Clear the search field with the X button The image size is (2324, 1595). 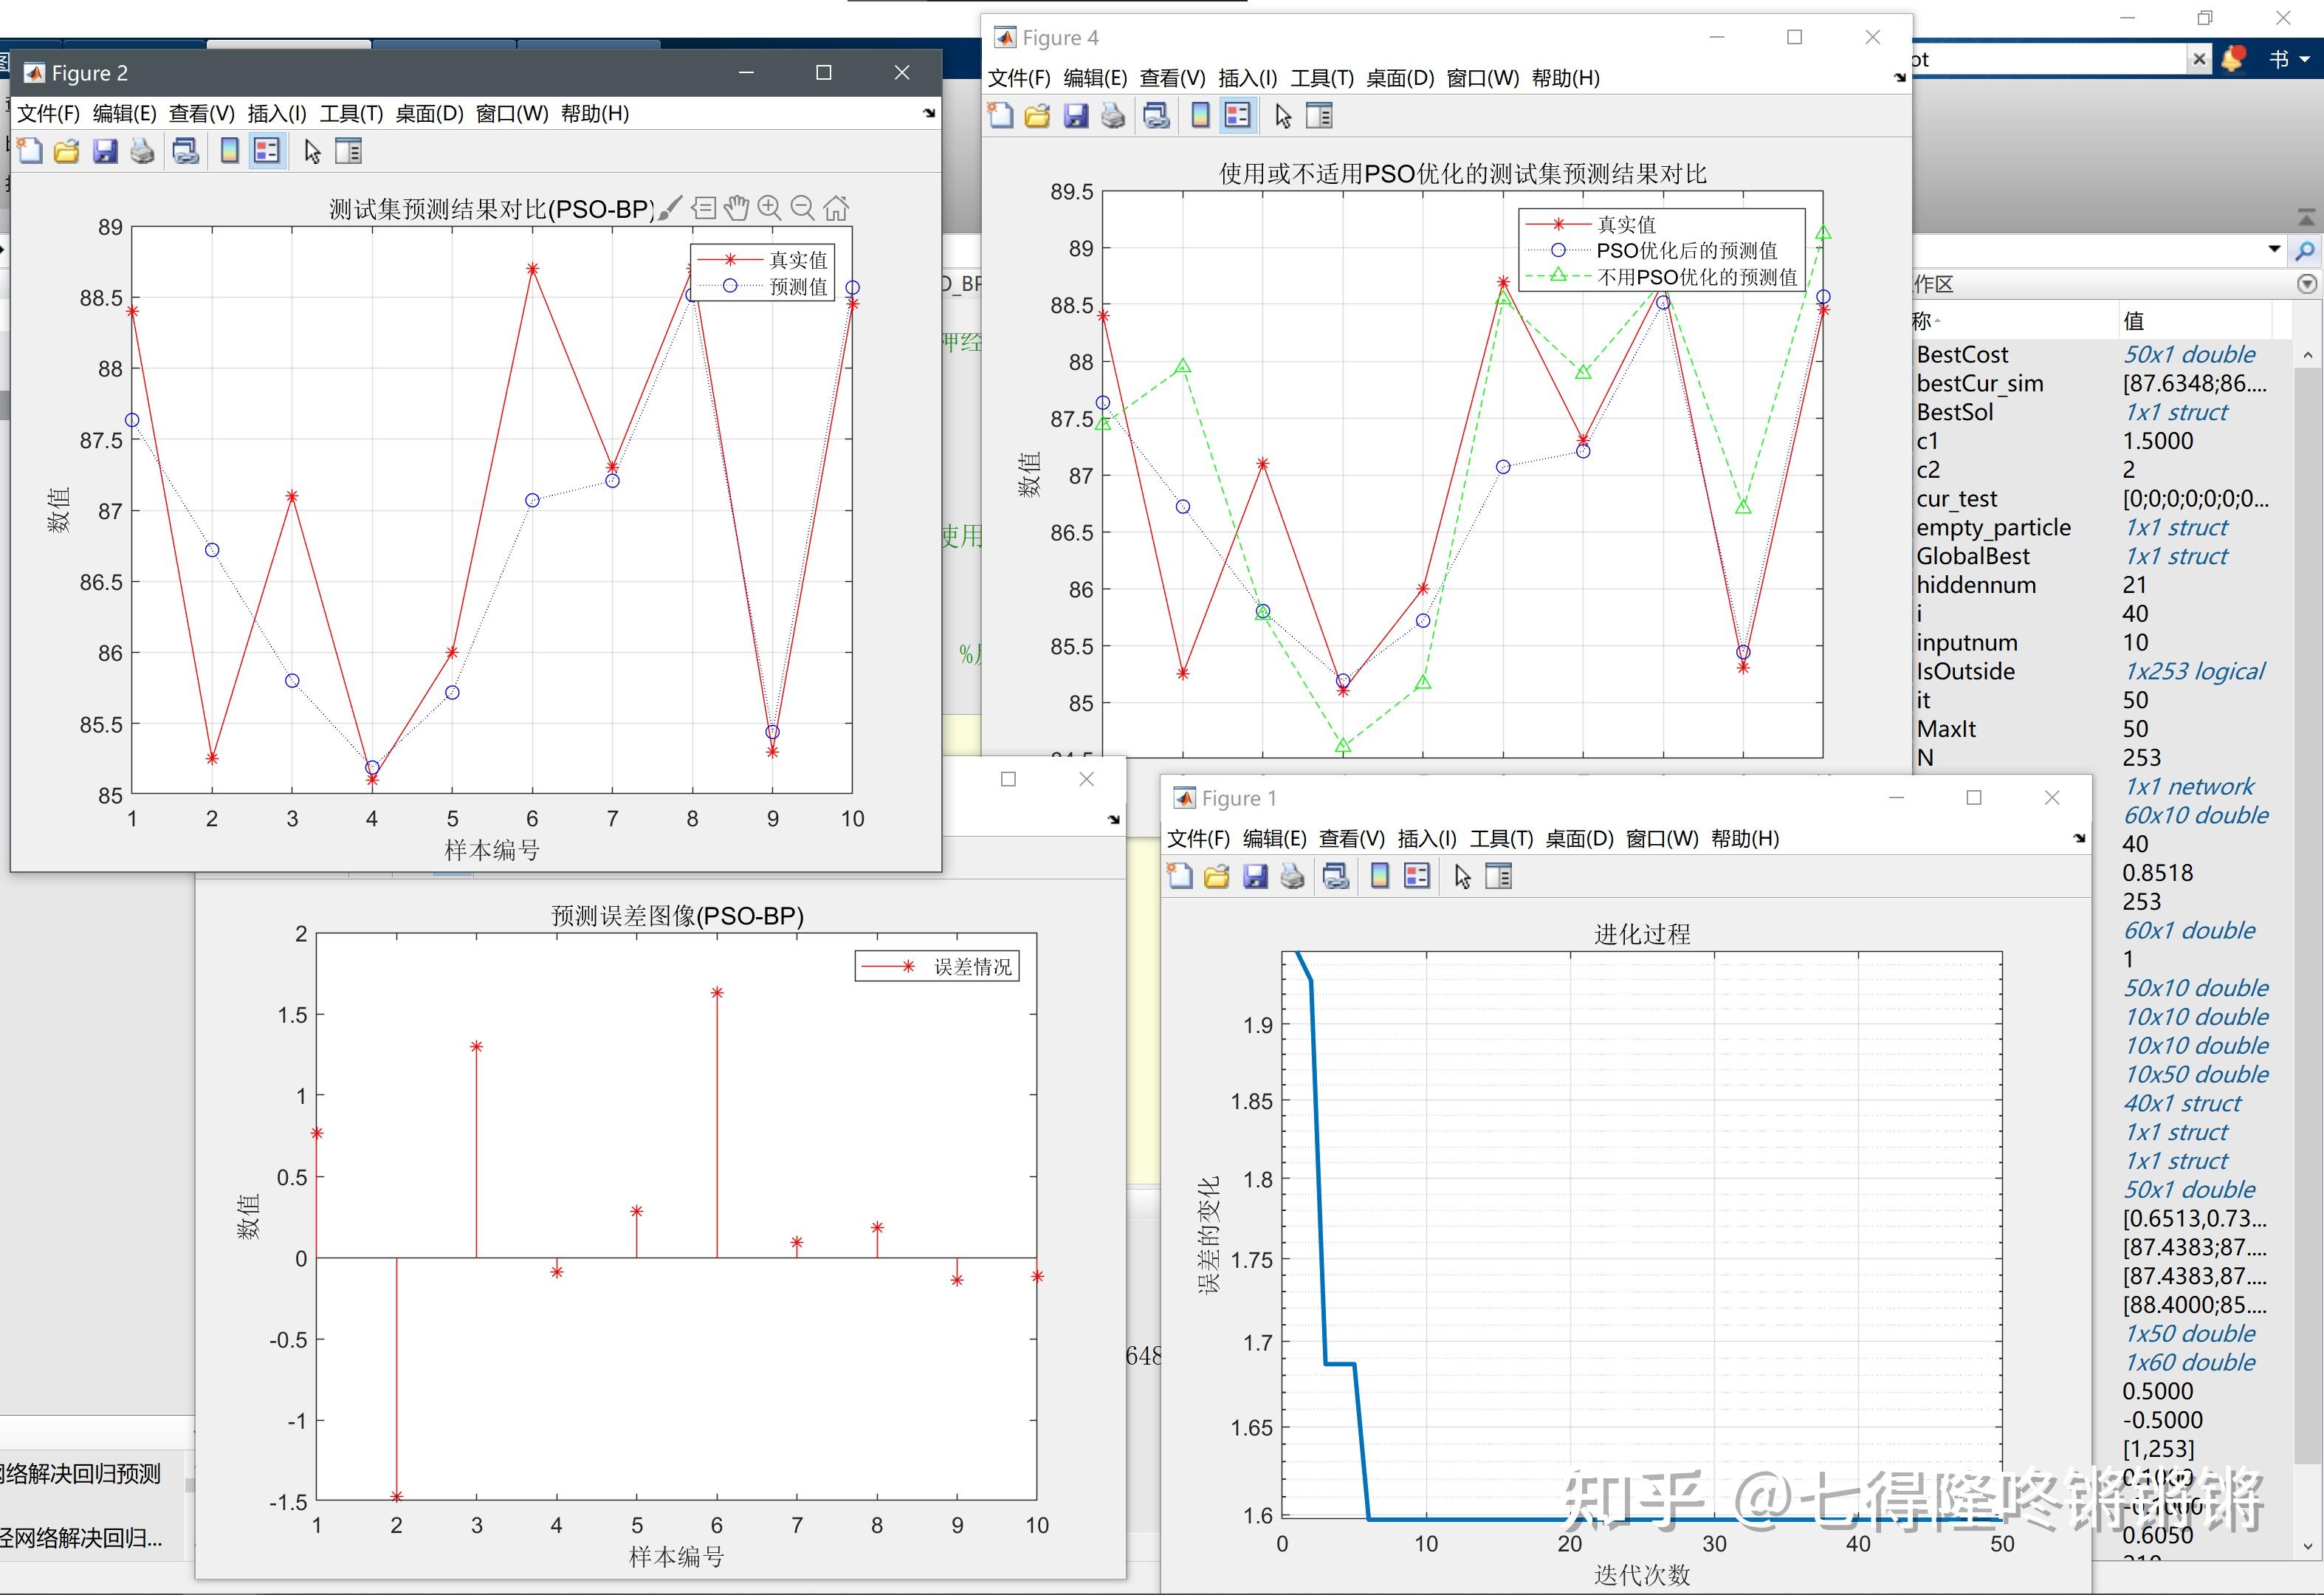click(2200, 58)
